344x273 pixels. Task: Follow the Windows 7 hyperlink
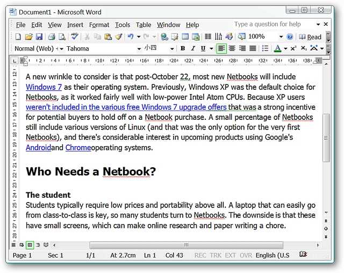pos(44,87)
